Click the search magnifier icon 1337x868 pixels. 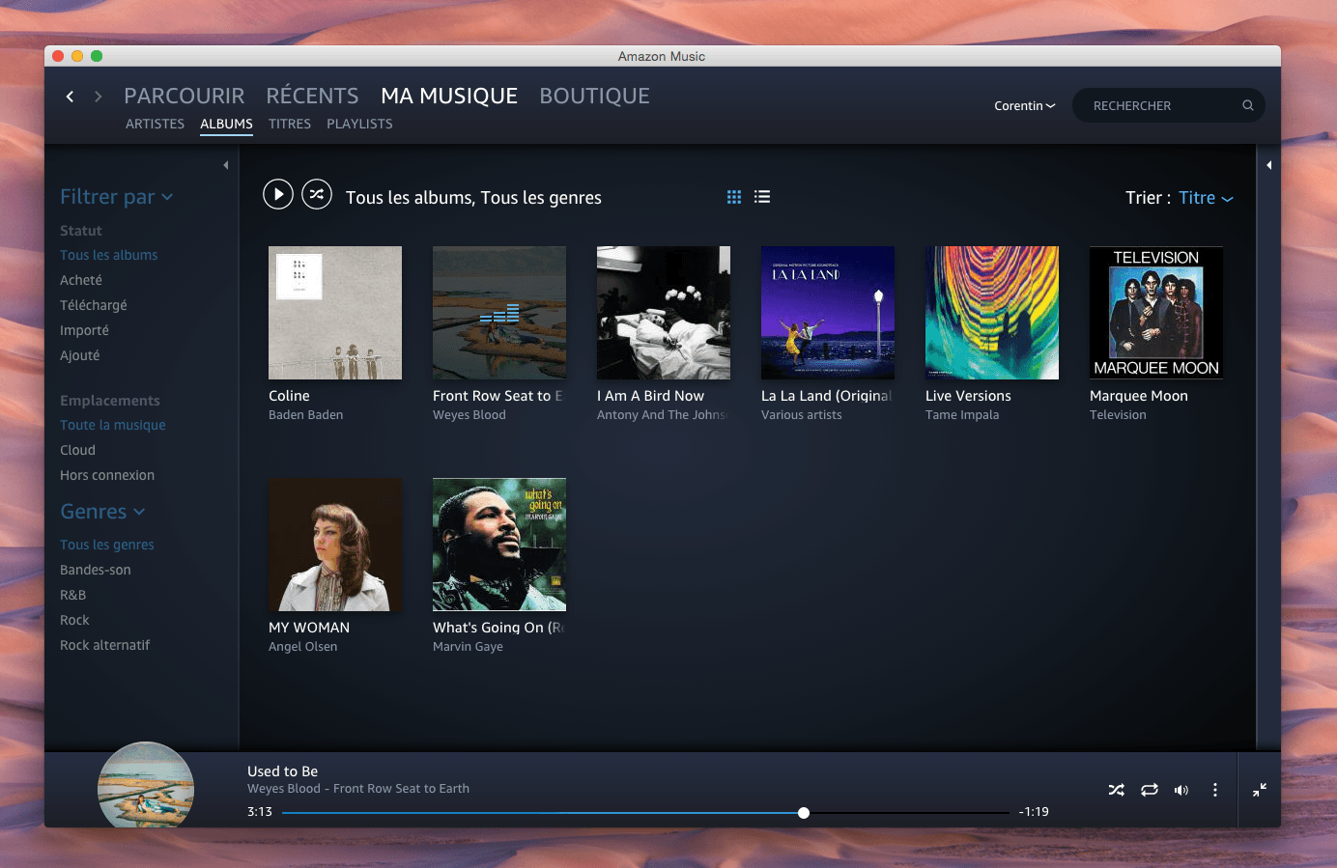pyautogui.click(x=1248, y=105)
